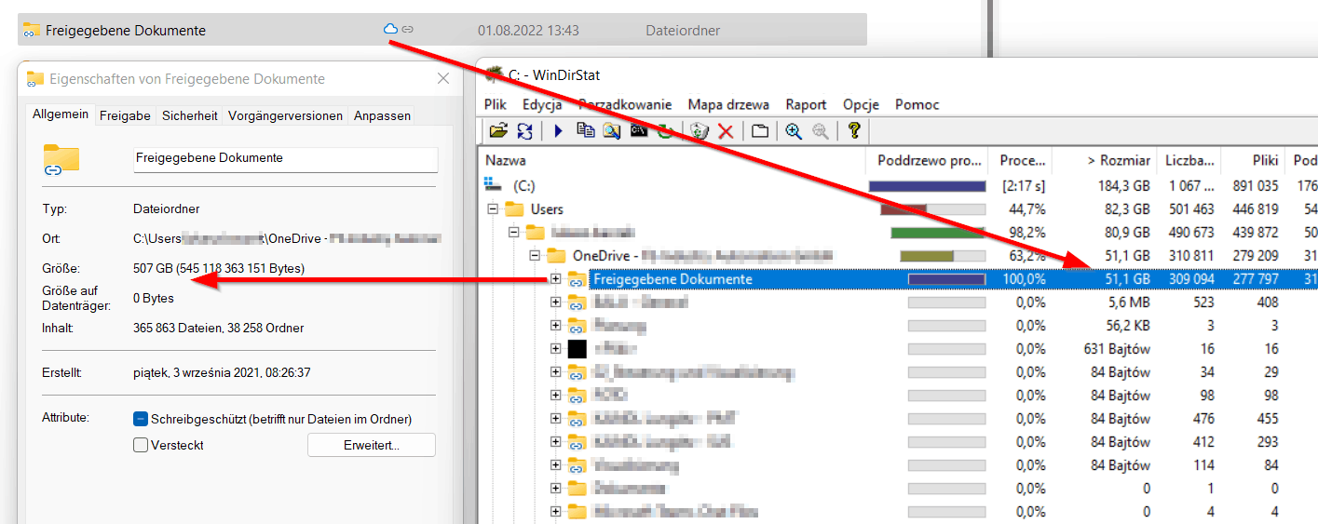Click the shared link icon next to cloud
The height and width of the screenshot is (524, 1318).
(x=407, y=30)
